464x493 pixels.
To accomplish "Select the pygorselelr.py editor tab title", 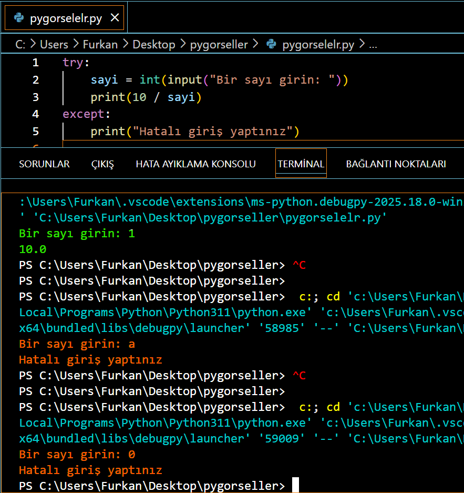I will [66, 18].
